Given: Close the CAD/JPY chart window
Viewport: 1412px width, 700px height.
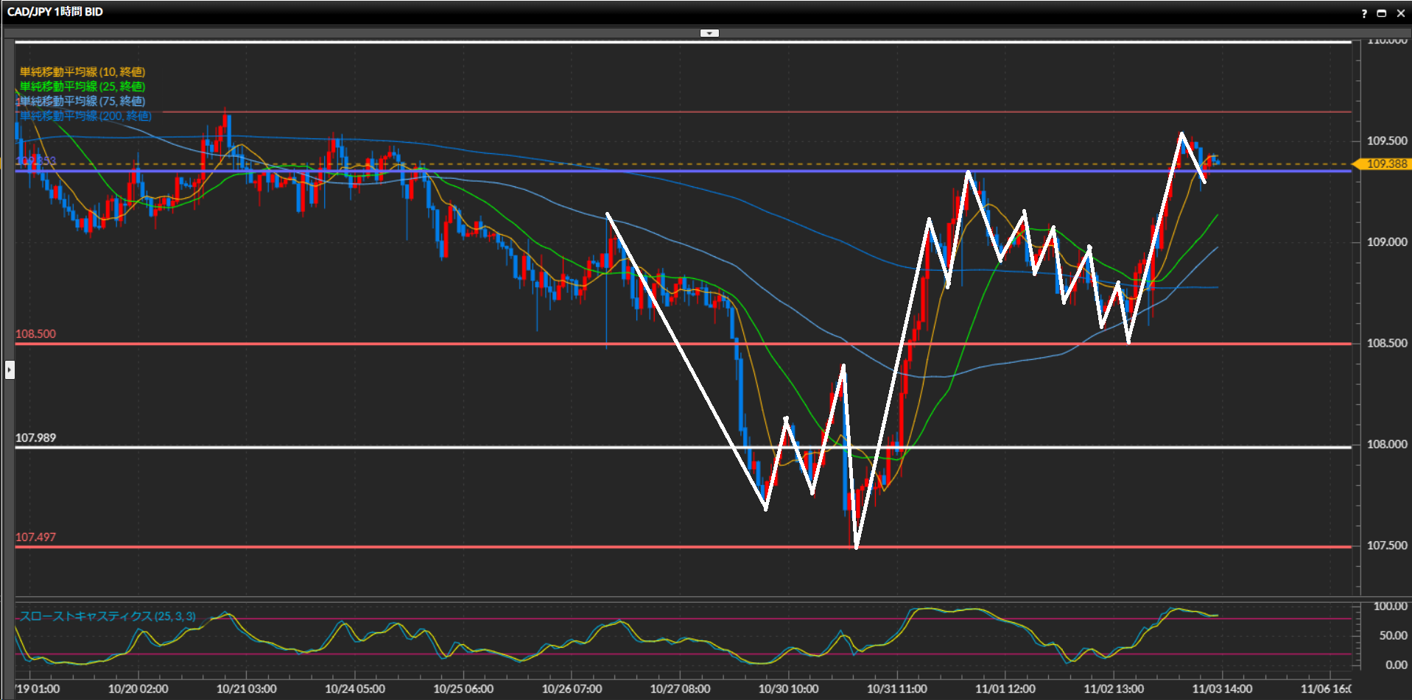Looking at the screenshot, I should (x=1400, y=13).
